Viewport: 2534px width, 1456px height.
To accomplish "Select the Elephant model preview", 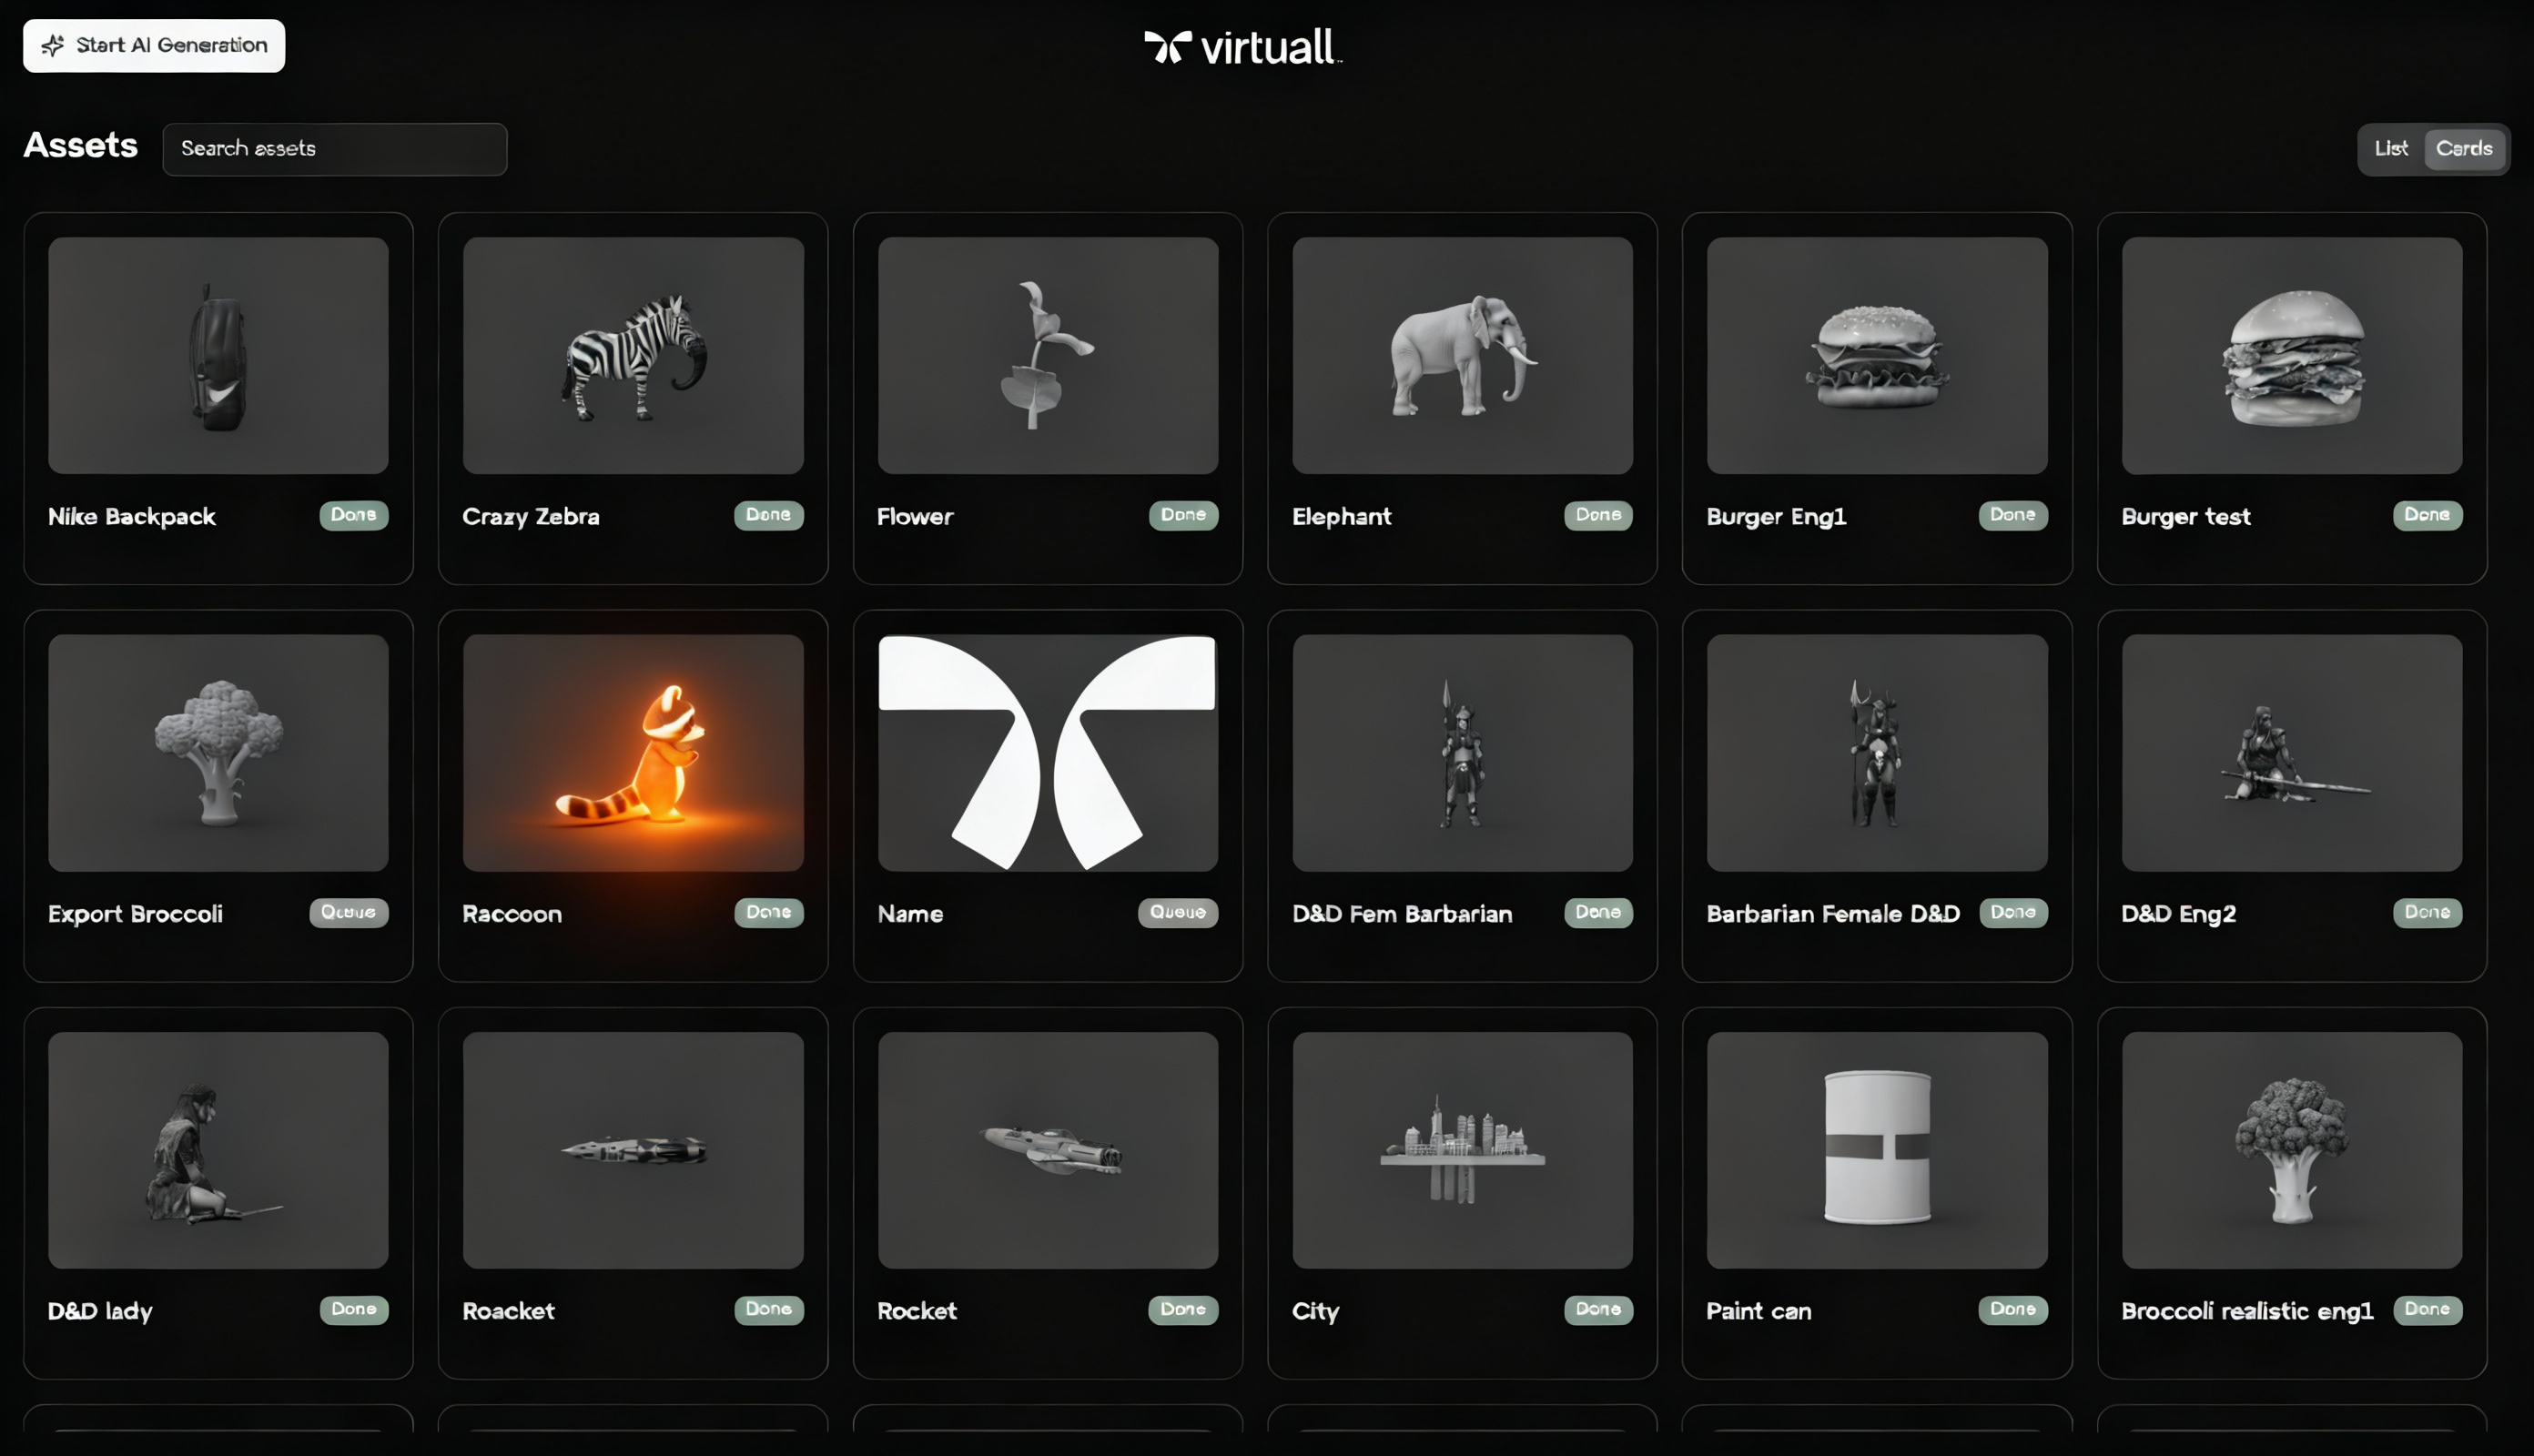I will point(1462,355).
